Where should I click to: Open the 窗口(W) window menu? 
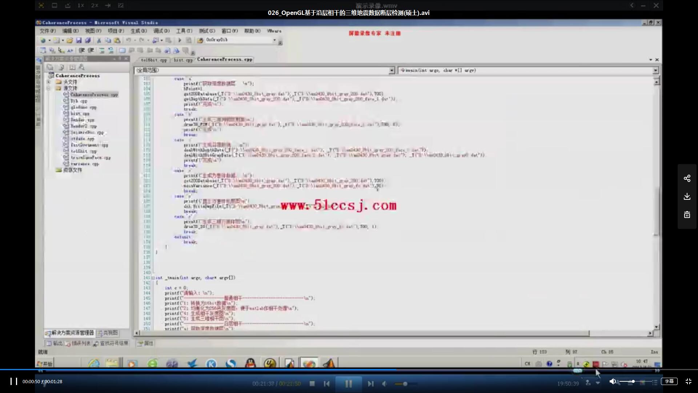pyautogui.click(x=230, y=31)
